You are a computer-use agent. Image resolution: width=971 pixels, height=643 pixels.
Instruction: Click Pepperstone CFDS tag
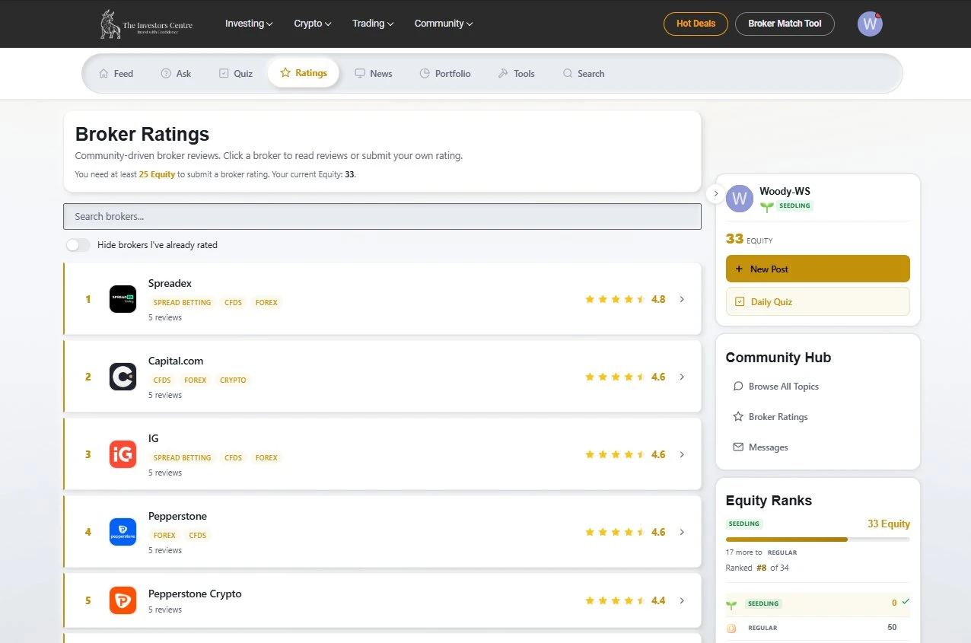coord(198,535)
